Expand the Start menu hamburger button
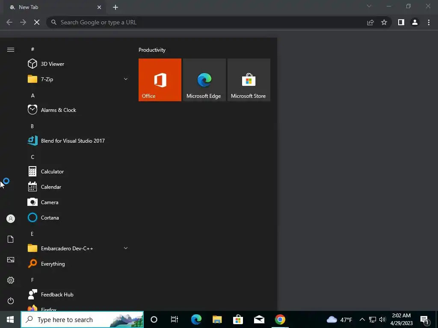Viewport: 438px width, 328px height. 11,50
